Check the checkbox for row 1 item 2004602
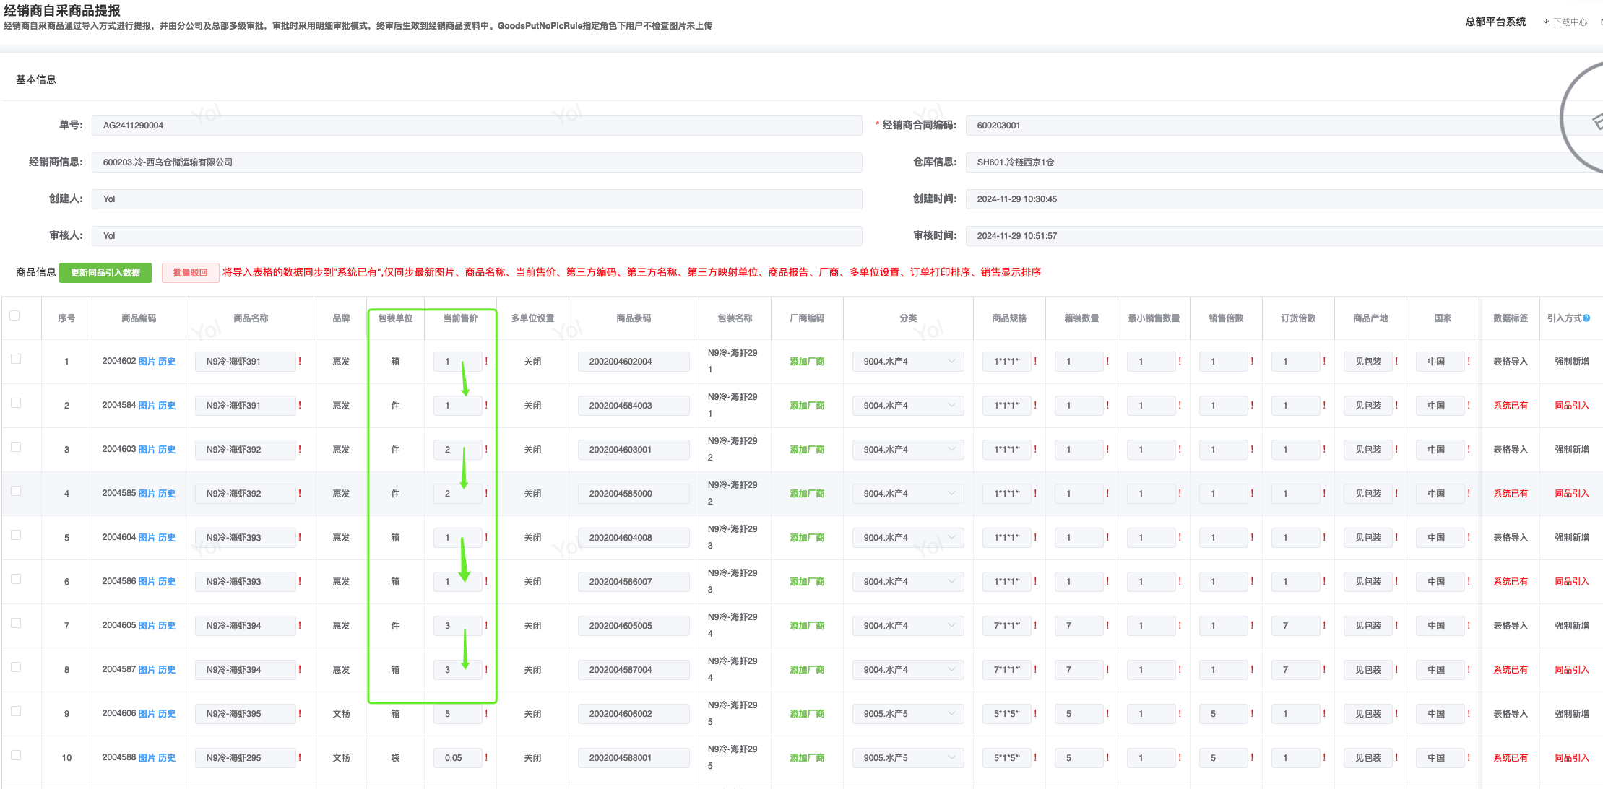The height and width of the screenshot is (789, 1603). coord(16,359)
